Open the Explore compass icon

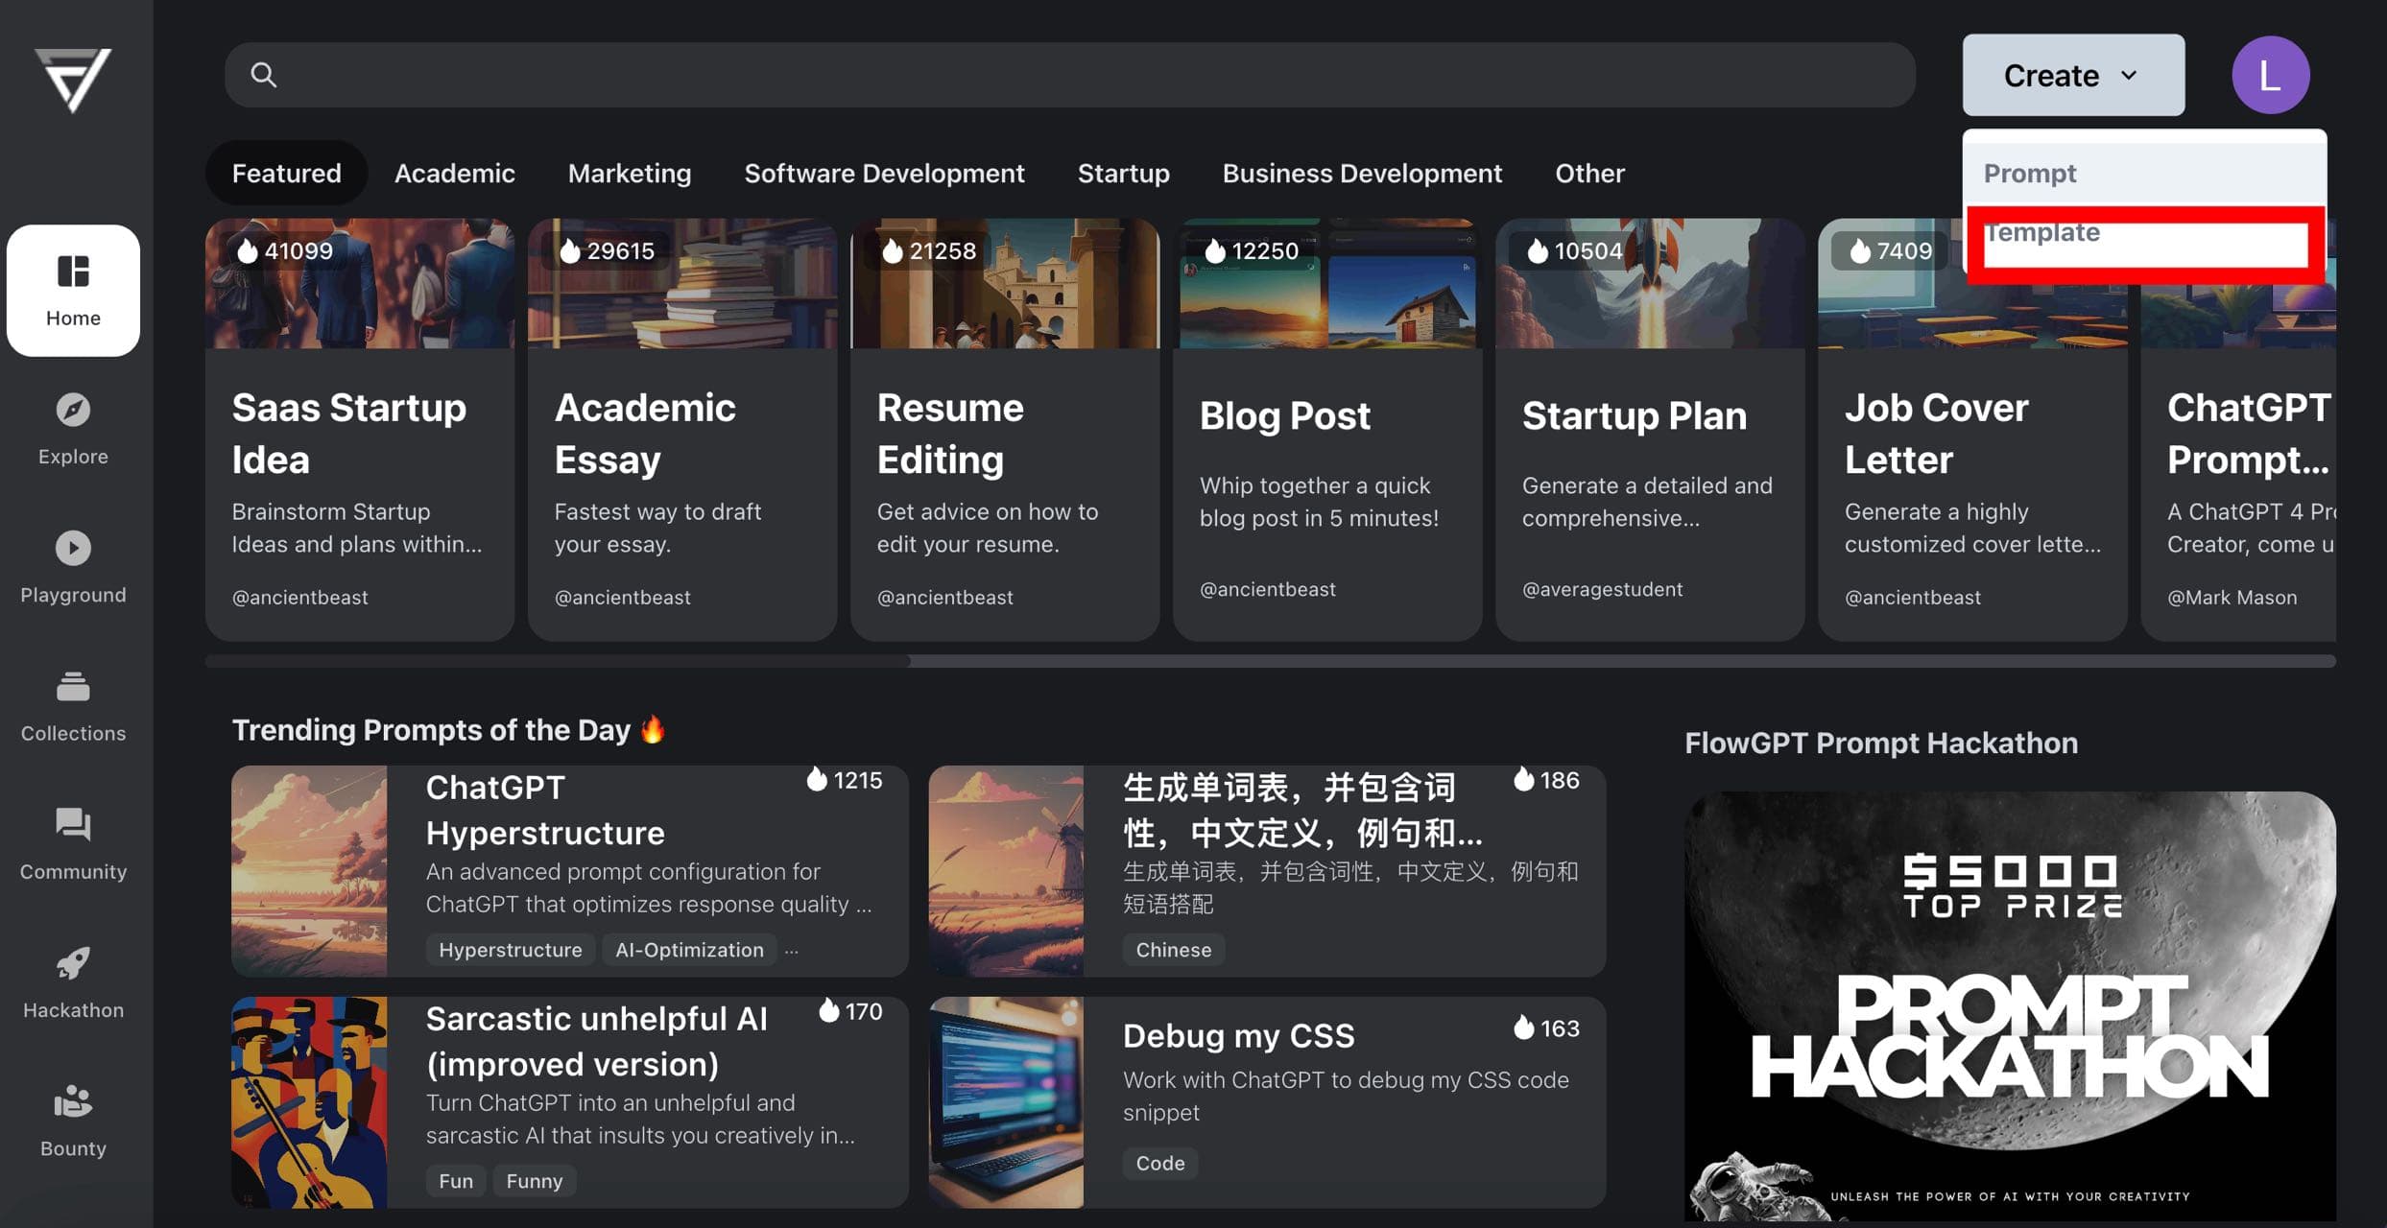(73, 411)
